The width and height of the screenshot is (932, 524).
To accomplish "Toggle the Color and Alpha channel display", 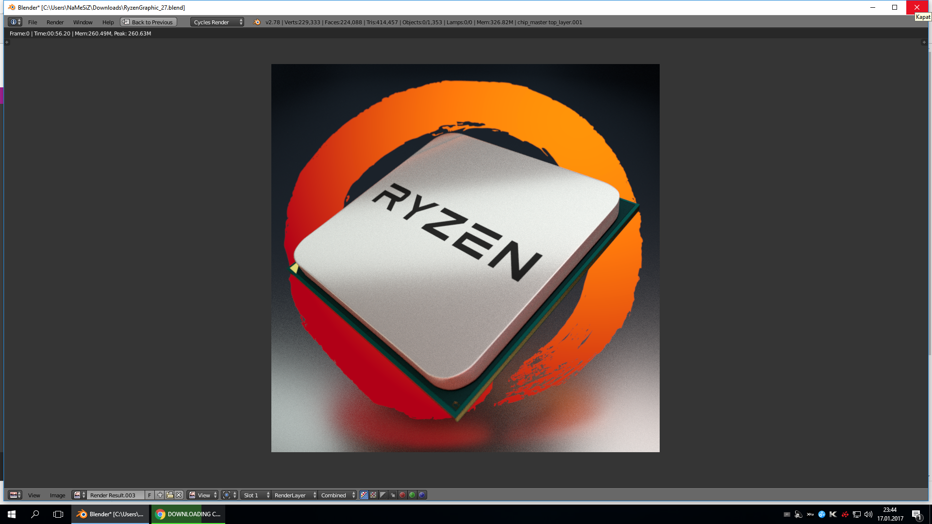I will point(364,495).
